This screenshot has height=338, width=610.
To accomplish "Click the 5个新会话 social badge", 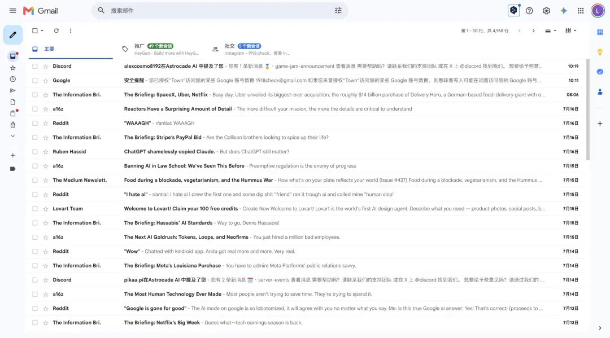I will coord(250,46).
